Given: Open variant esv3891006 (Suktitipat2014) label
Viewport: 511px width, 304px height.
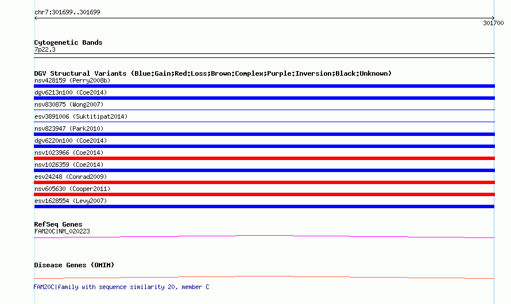Looking at the screenshot, I should coord(81,116).
